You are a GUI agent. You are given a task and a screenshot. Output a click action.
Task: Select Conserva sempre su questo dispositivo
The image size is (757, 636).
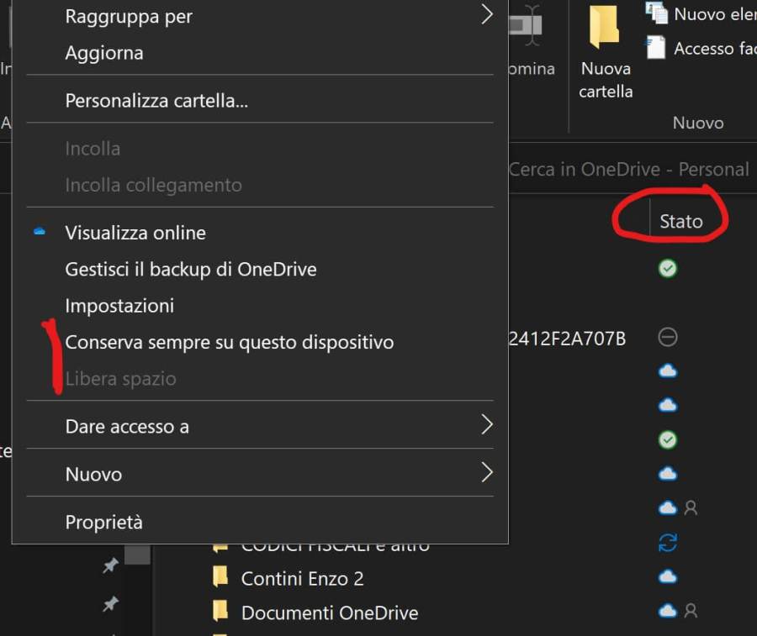point(230,342)
